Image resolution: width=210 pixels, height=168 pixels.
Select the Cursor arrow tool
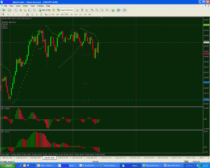(3, 14)
